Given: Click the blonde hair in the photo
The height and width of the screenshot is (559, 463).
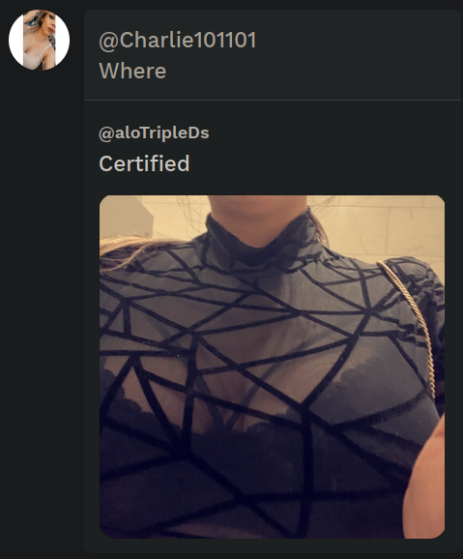Looking at the screenshot, I should [x=142, y=250].
